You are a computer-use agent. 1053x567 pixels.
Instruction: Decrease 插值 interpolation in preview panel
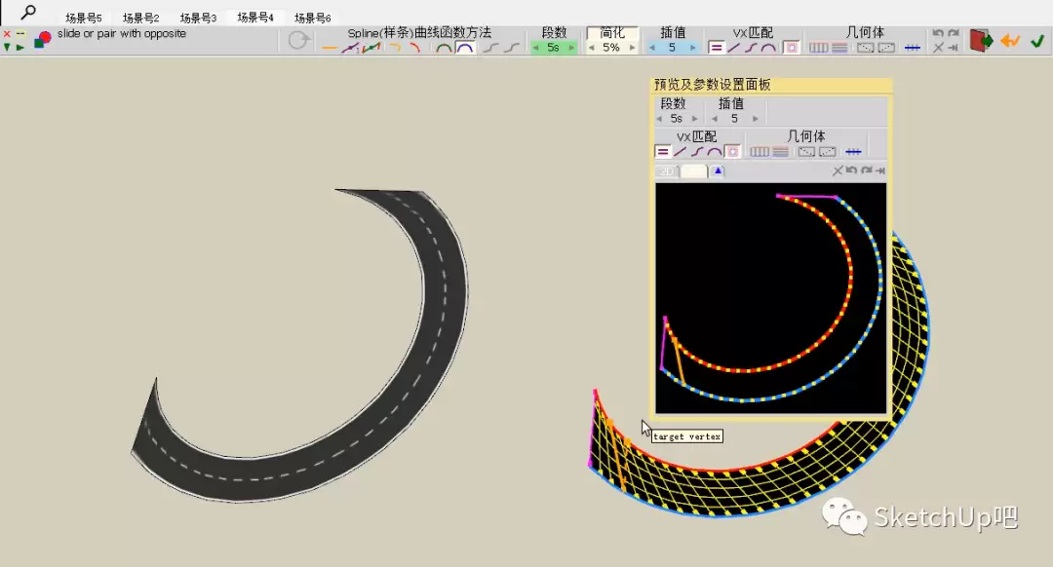coord(715,119)
